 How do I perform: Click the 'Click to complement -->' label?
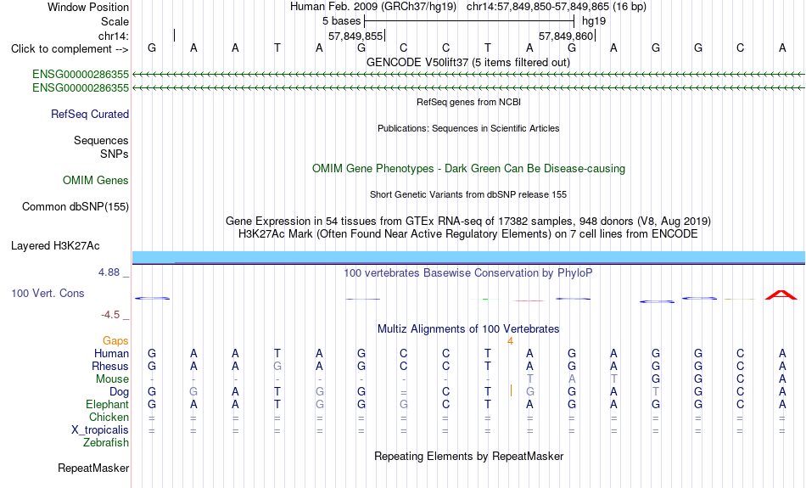click(70, 49)
